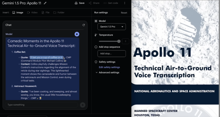Click the Add stop sequence field
The height and width of the screenshot is (117, 220).
click(112, 54)
